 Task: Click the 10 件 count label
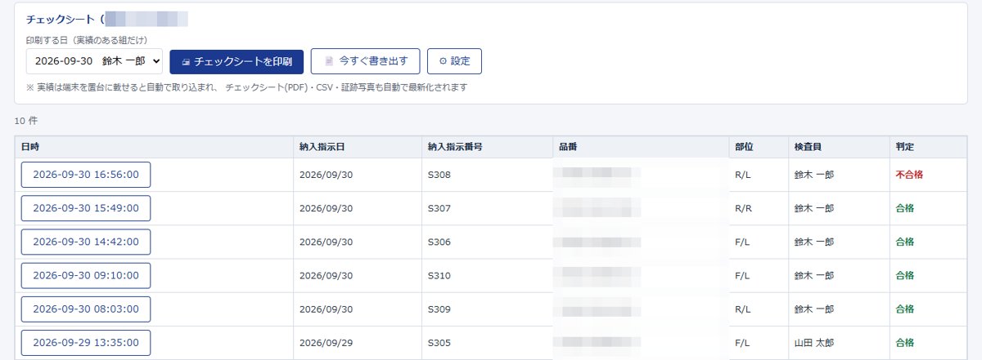click(26, 121)
